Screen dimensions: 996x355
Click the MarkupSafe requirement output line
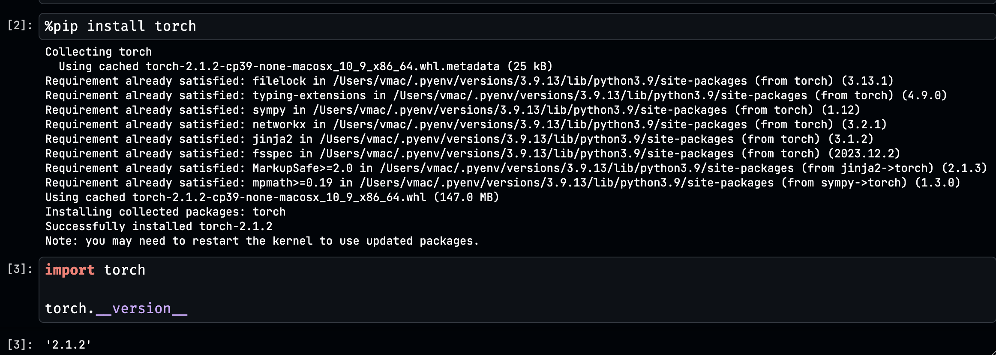[x=516, y=168]
